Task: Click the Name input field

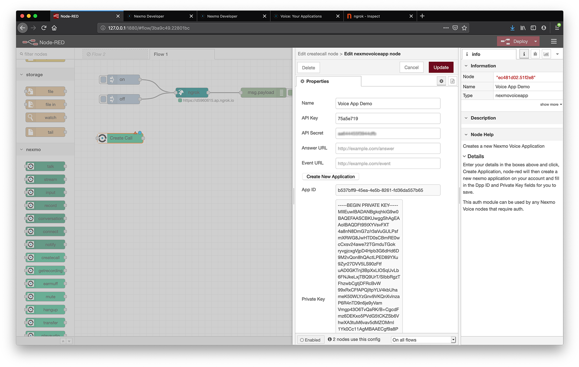Action: click(388, 103)
